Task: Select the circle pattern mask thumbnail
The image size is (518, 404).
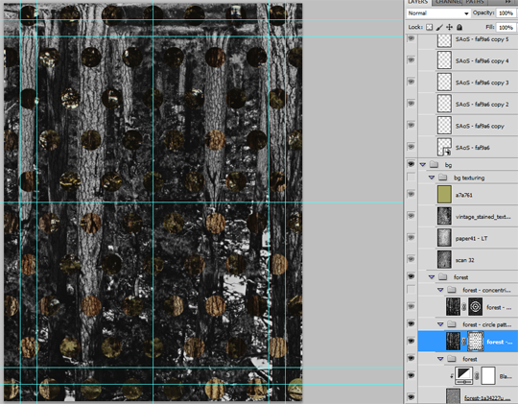Action: click(x=476, y=342)
